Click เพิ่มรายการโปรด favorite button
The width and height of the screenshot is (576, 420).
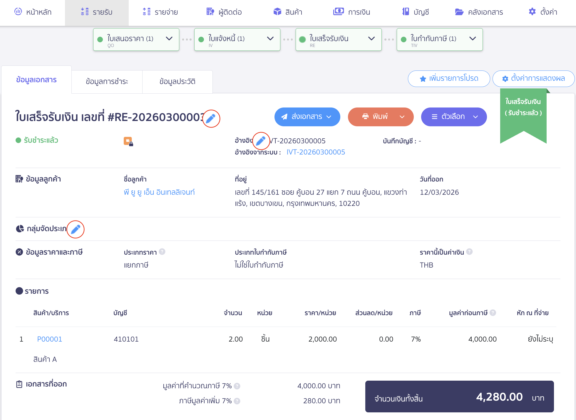(449, 78)
